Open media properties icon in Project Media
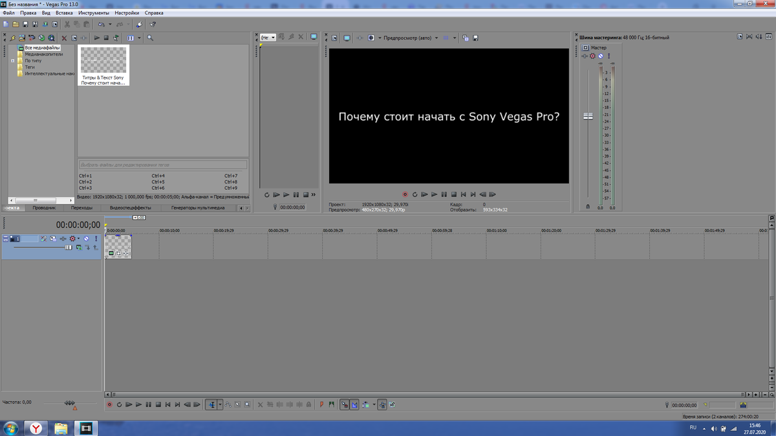 pos(74,38)
